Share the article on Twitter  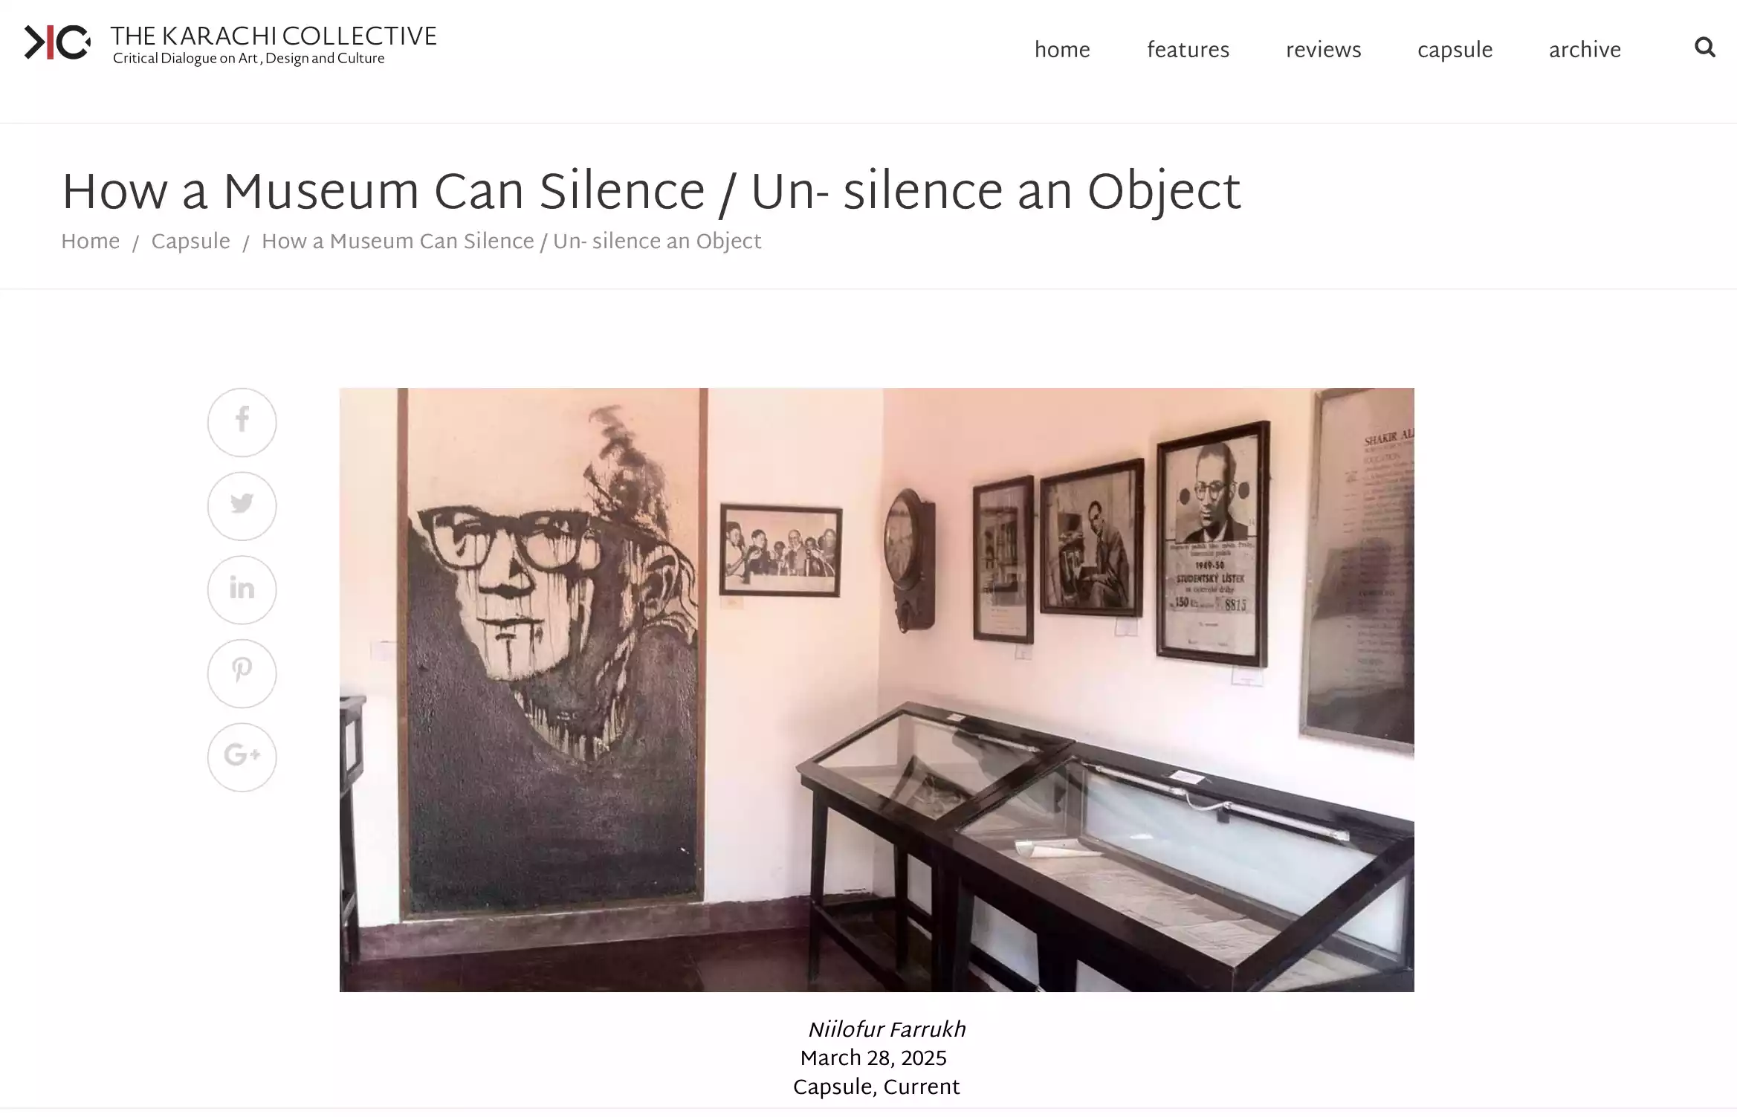[x=242, y=506]
